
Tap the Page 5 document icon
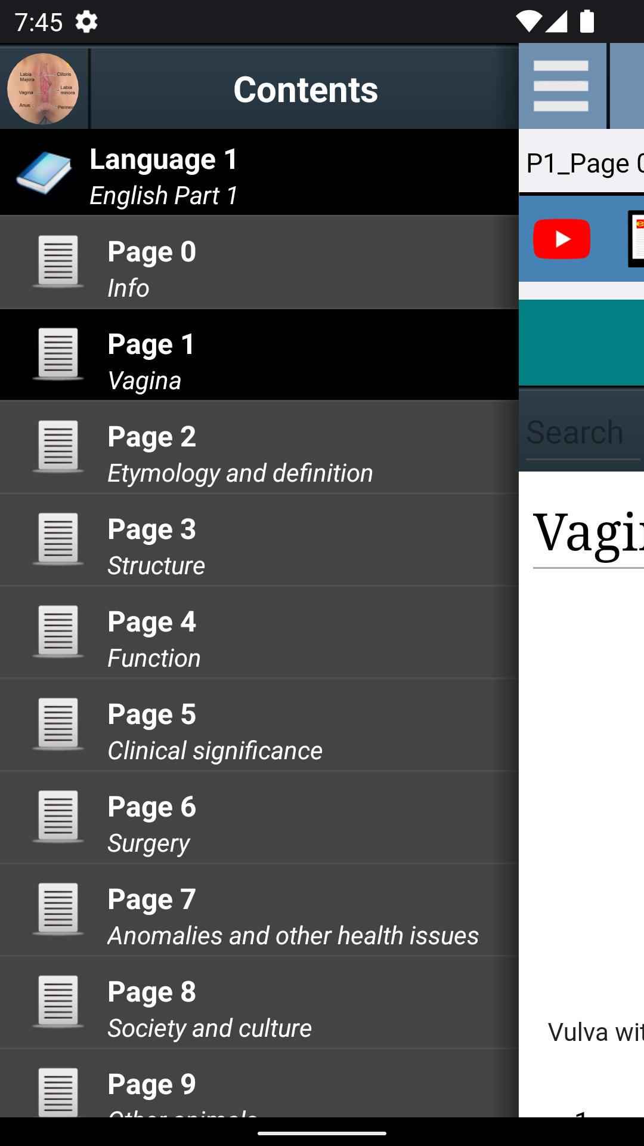[58, 724]
